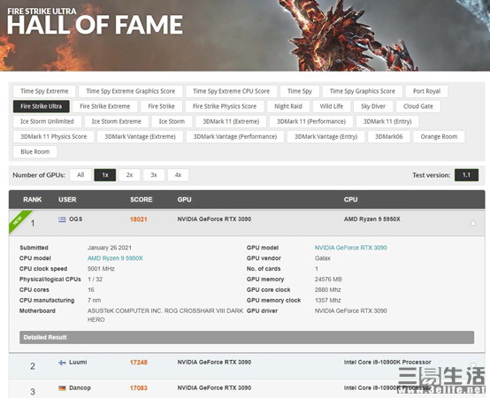Viewport: 490px width, 398px height.
Task: Choose the Cloud Gate benchmark
Action: tap(418, 106)
